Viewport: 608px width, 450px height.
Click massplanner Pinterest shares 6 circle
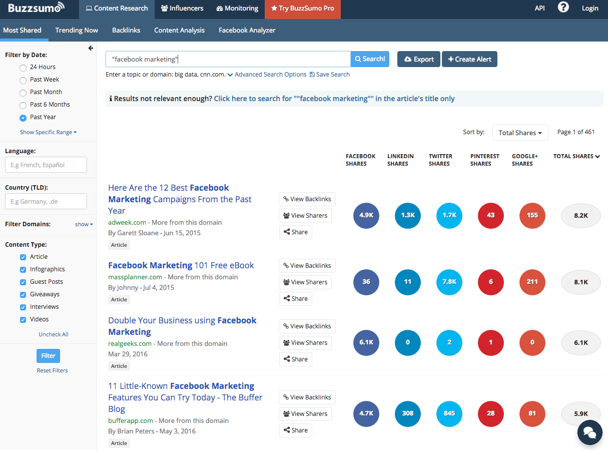(x=491, y=282)
